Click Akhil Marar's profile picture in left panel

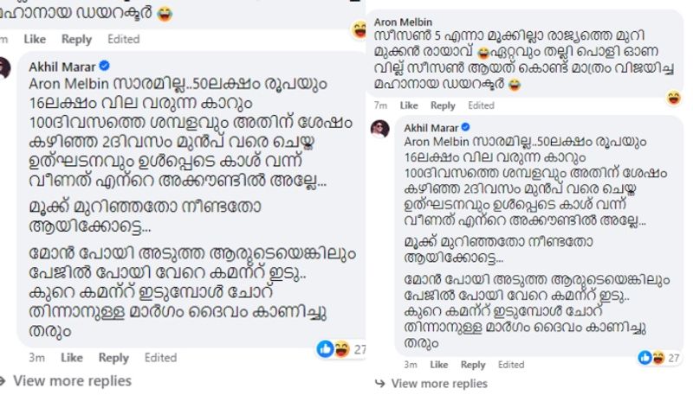5,68
